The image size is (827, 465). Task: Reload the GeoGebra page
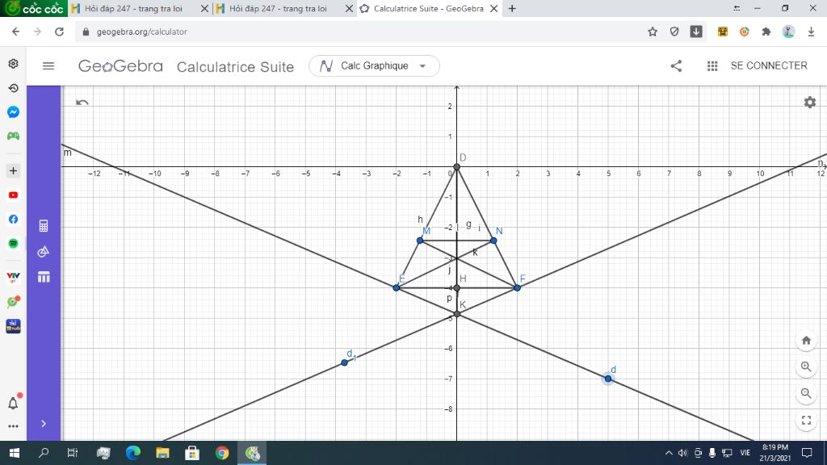point(59,31)
